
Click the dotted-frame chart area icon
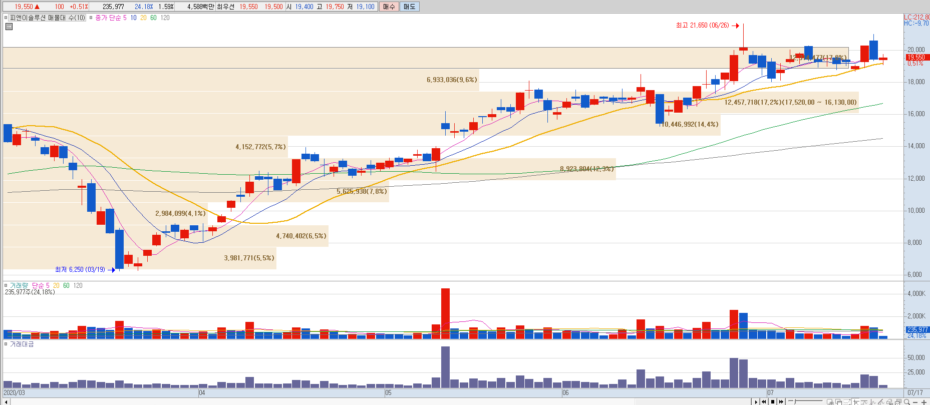tap(847, 401)
